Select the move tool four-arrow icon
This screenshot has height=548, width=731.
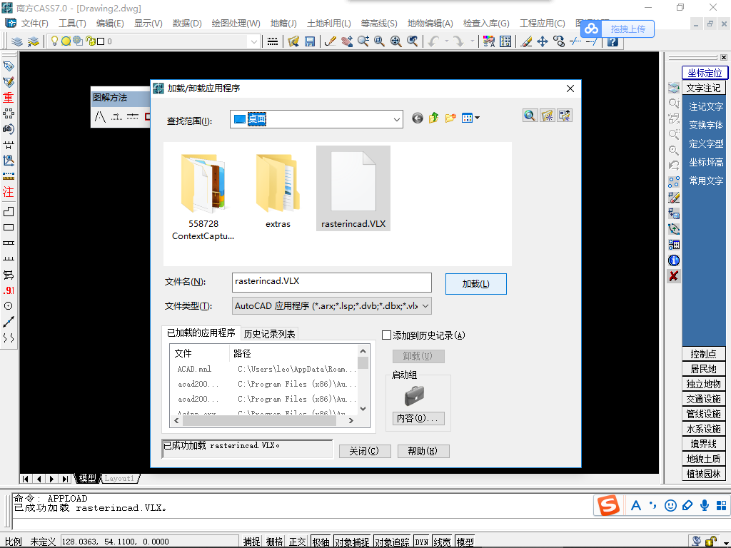[543, 41]
